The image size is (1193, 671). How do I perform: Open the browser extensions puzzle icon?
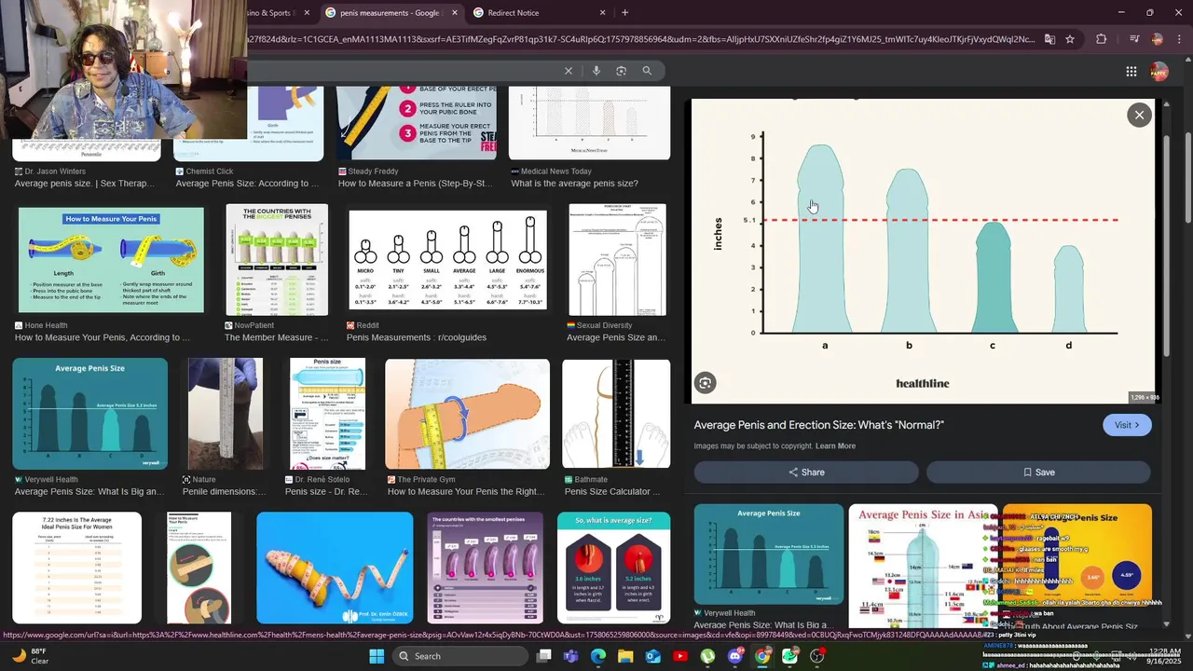coord(1101,39)
